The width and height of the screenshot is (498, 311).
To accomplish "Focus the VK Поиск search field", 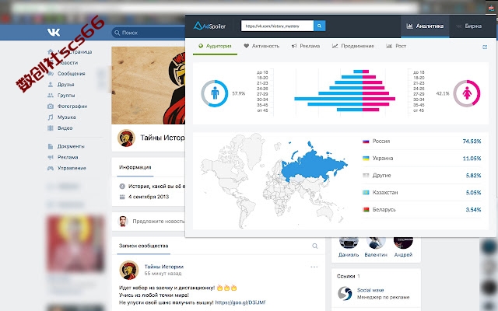I will coord(149,33).
